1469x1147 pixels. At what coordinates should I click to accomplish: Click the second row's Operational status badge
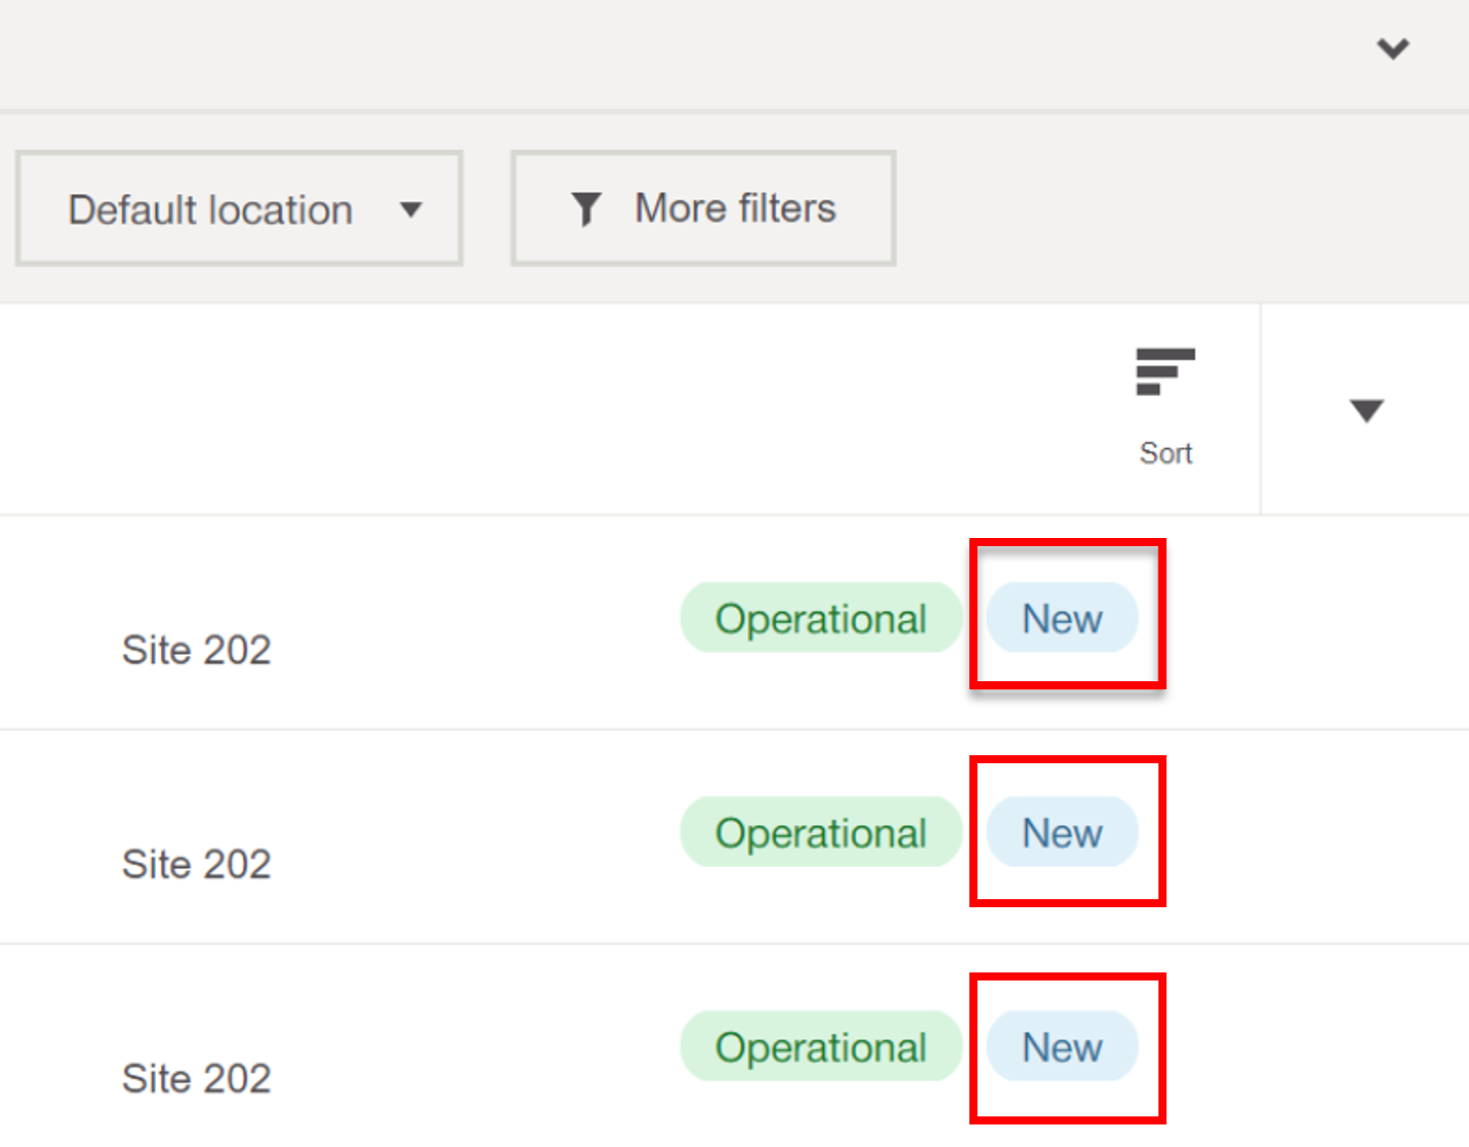(821, 832)
